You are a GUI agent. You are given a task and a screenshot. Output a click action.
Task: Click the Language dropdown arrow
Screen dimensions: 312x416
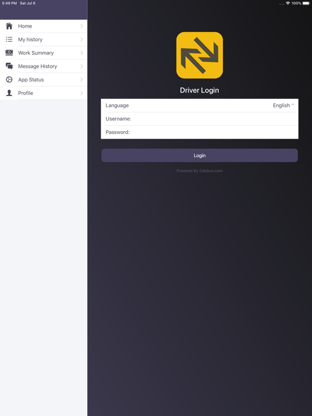293,105
